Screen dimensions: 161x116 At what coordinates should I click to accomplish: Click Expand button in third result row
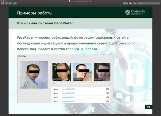(56, 98)
